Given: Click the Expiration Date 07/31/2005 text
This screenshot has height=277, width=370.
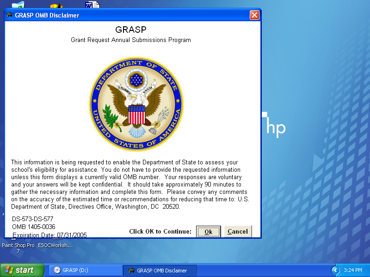Looking at the screenshot, I should pos(49,235).
